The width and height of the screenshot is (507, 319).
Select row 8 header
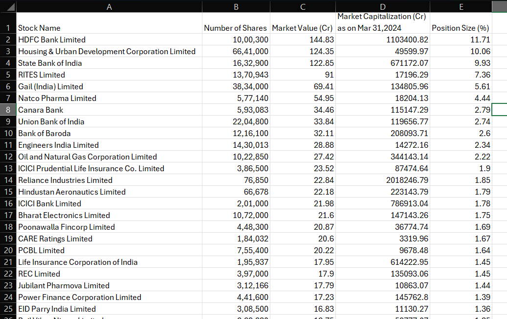coord(8,110)
